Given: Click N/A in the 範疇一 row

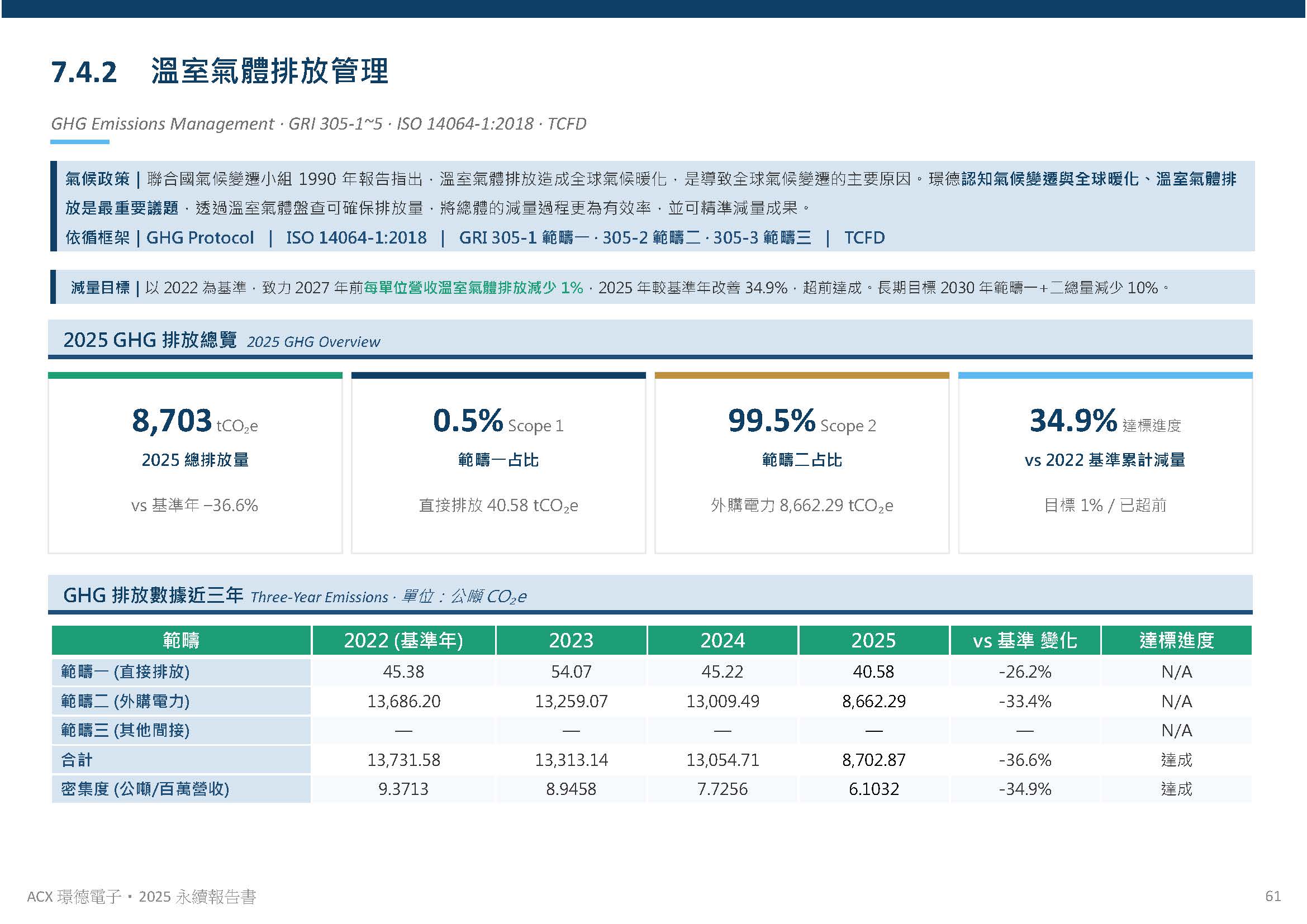Looking at the screenshot, I should coord(1177,672).
